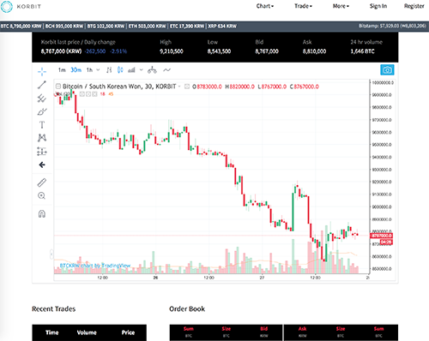Click the Time column header in Recent Trades
This screenshot has height=341, width=429.
tap(52, 332)
